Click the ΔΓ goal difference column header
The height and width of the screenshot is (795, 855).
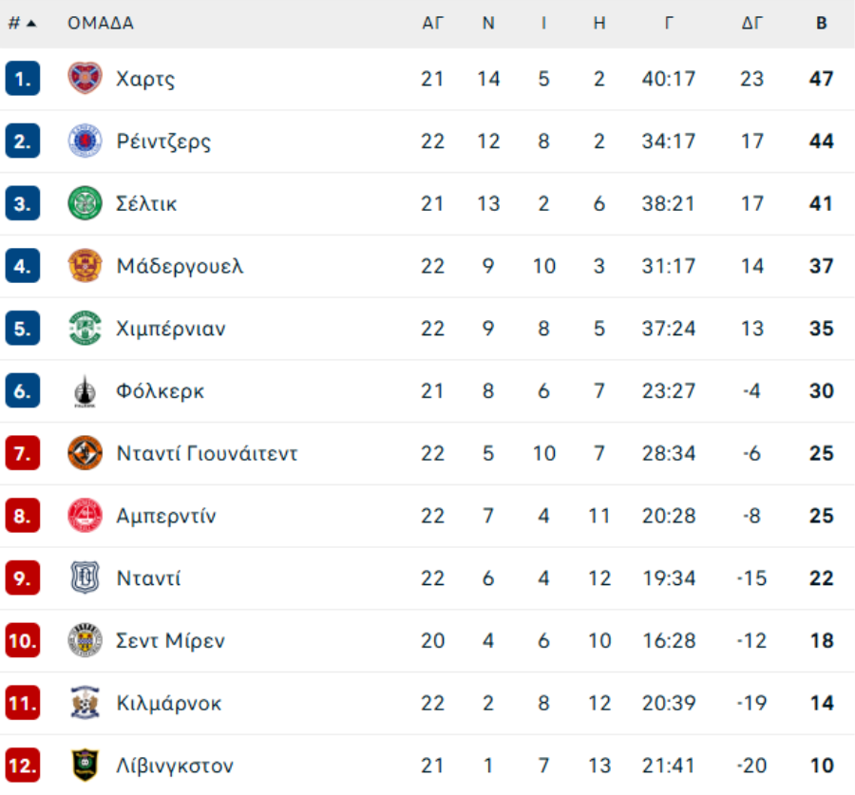(x=751, y=24)
